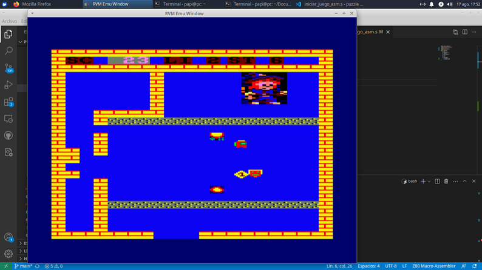Switch to Terminal papi@pc: ~/Docu... taskbar entry

point(259,4)
